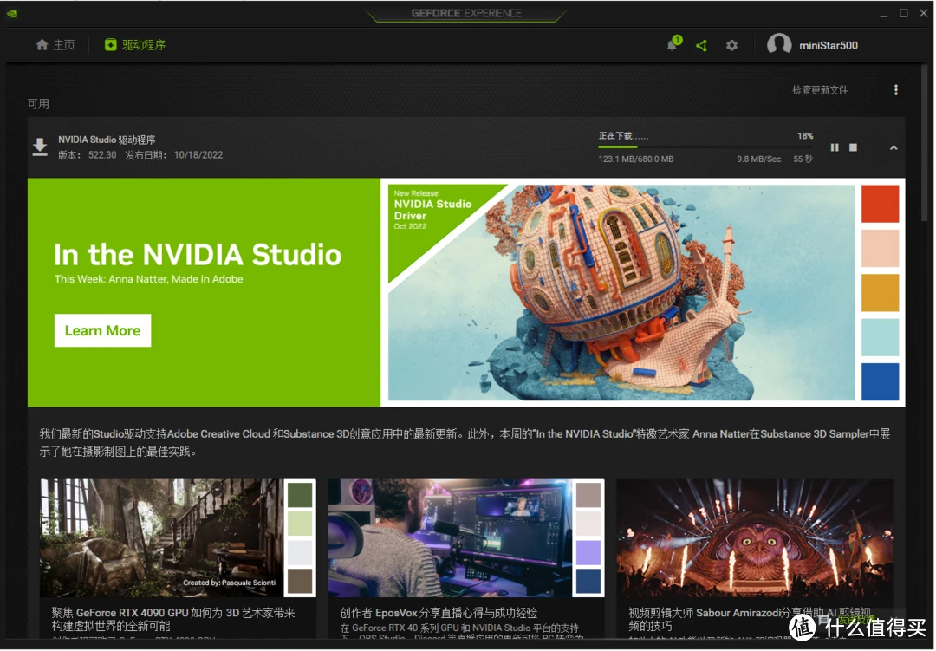Open the abandoned staircase RTX 4090 thumbnail
The image size is (936, 651).
178,537
